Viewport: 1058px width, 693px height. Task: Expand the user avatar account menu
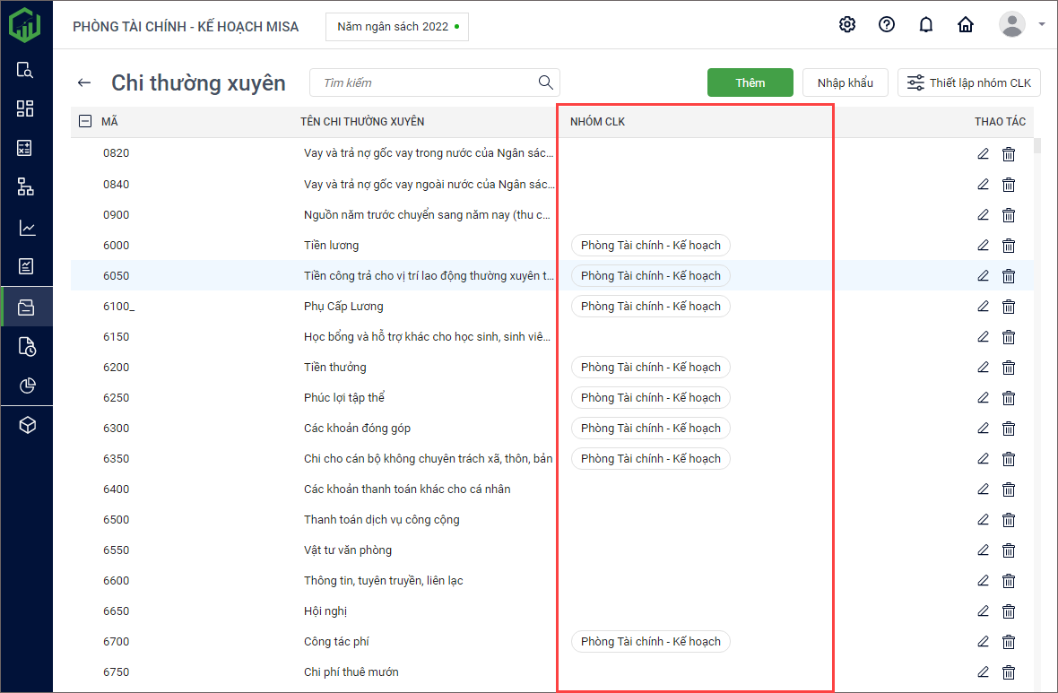(x=1021, y=25)
